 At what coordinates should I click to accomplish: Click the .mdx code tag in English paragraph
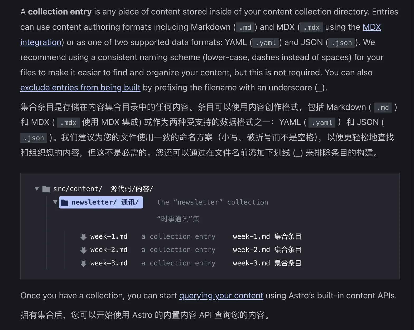coord(311,27)
